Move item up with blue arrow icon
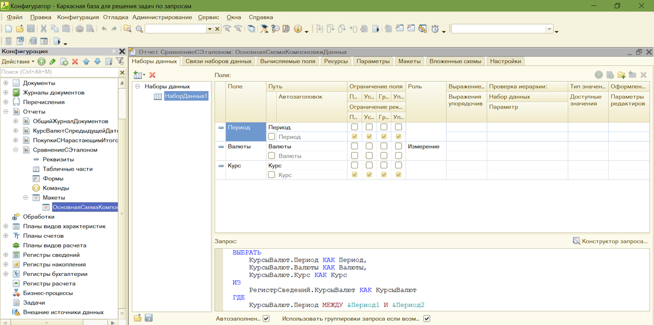Screen dimensions: 654x325 [86, 62]
